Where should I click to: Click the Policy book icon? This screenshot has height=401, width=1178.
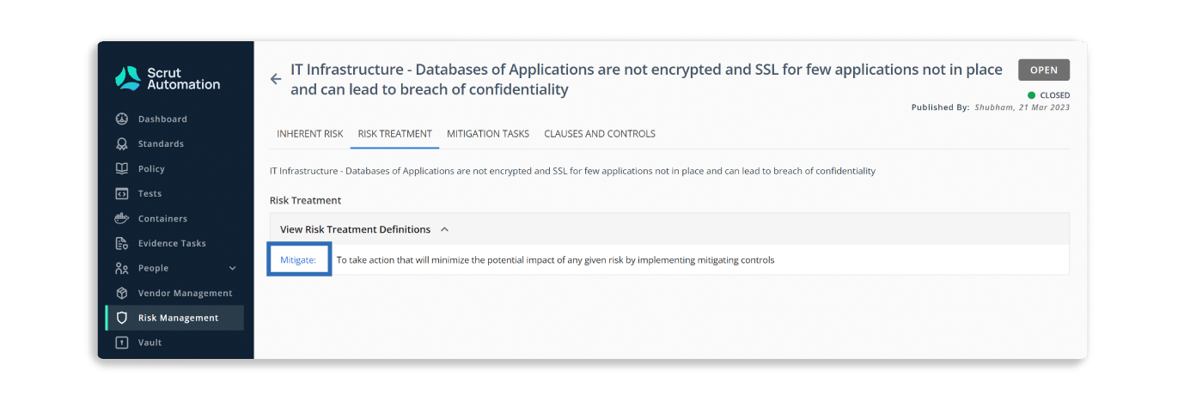point(122,168)
